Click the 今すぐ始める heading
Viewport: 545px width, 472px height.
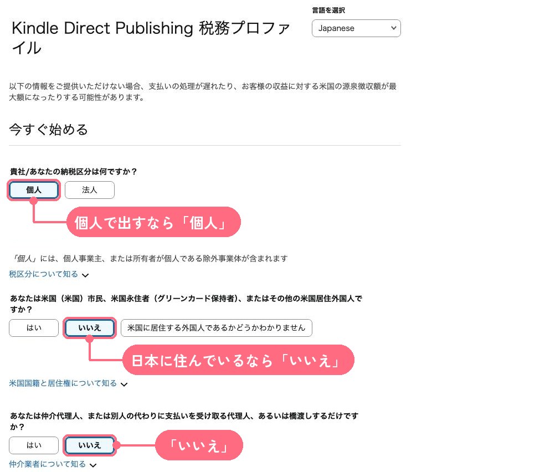point(48,129)
